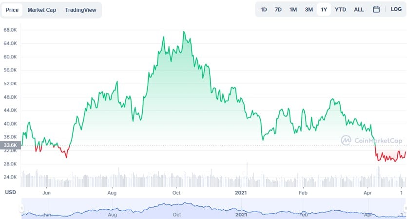Show year-to-date with YTD button

(x=340, y=9)
